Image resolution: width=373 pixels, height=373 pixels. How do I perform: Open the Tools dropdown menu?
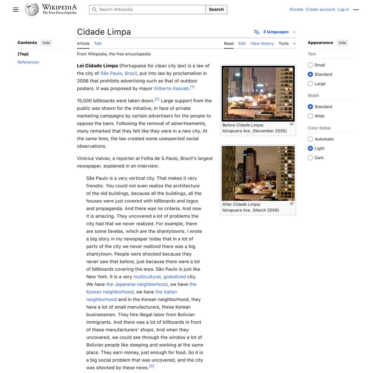click(x=287, y=44)
